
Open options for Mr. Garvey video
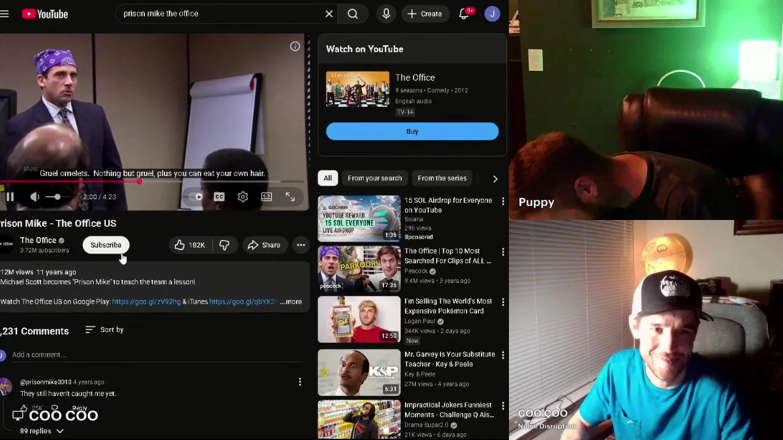[x=503, y=356]
